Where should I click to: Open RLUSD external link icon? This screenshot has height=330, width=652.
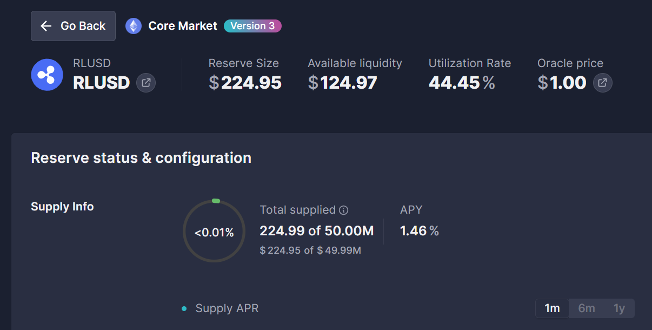(x=146, y=83)
